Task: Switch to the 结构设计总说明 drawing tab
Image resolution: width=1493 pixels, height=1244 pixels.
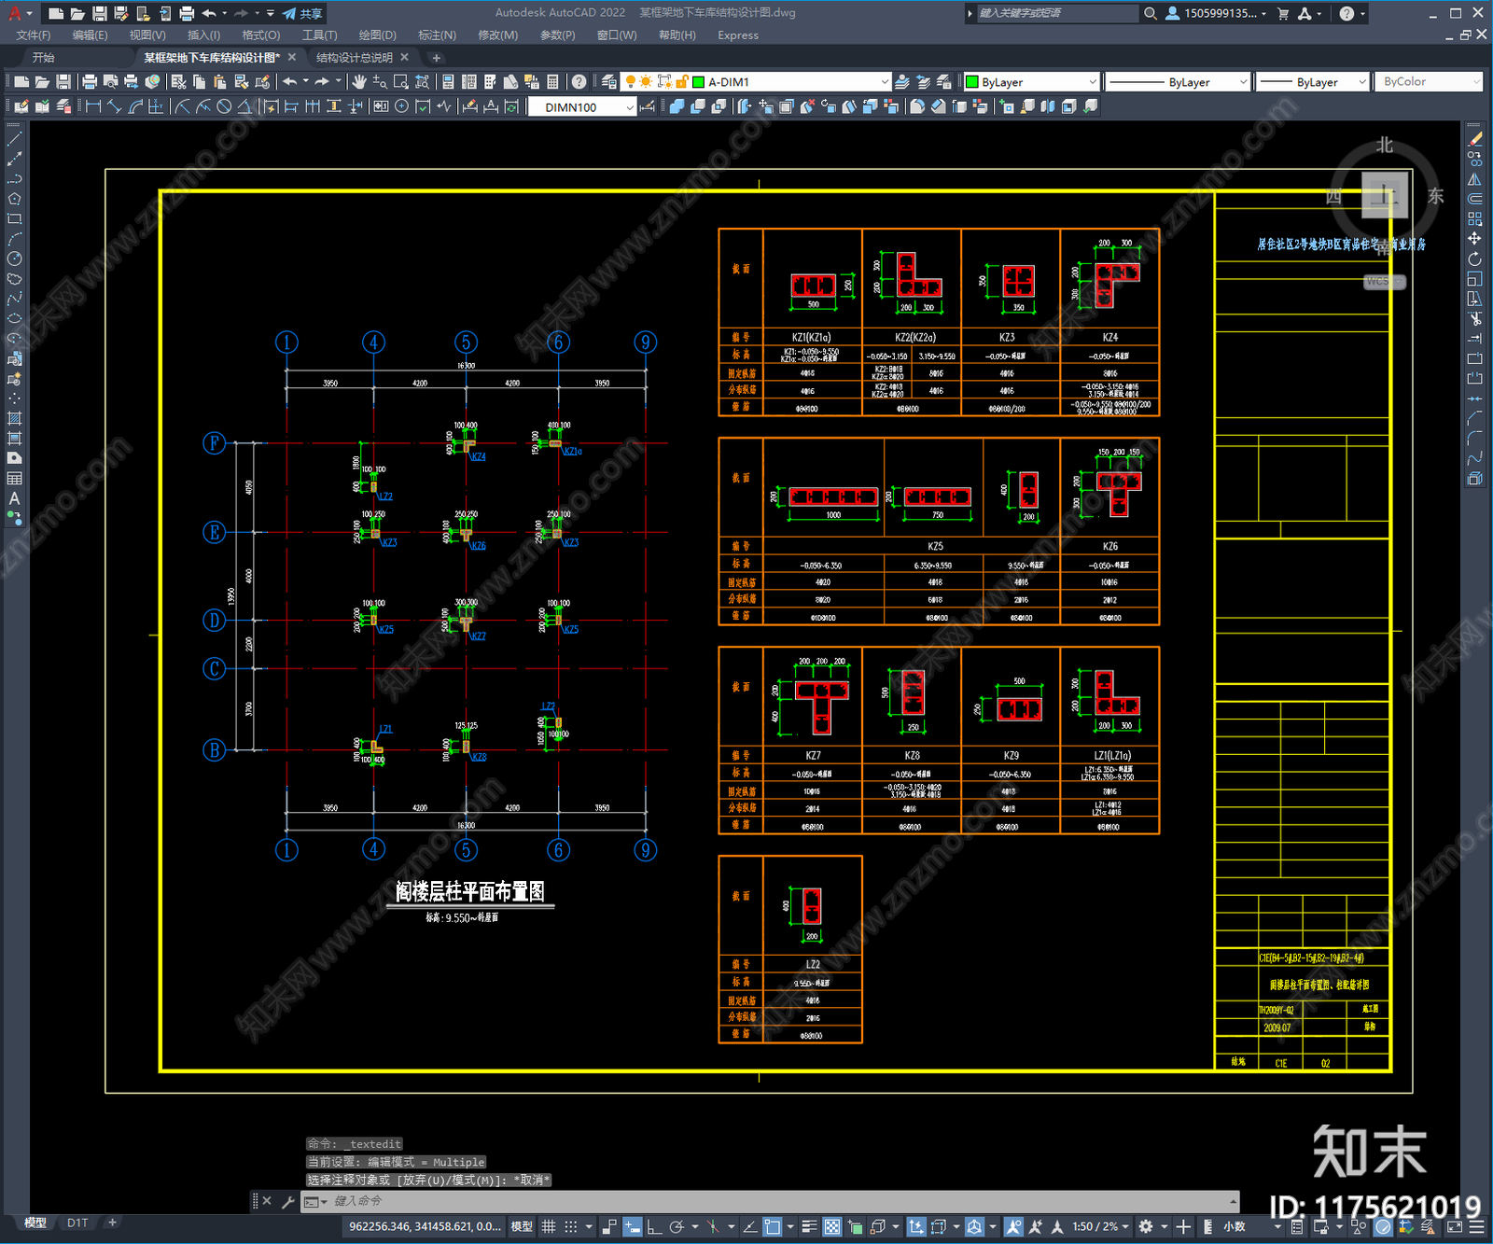Action: [354, 58]
